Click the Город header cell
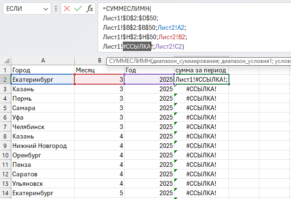 43,70
